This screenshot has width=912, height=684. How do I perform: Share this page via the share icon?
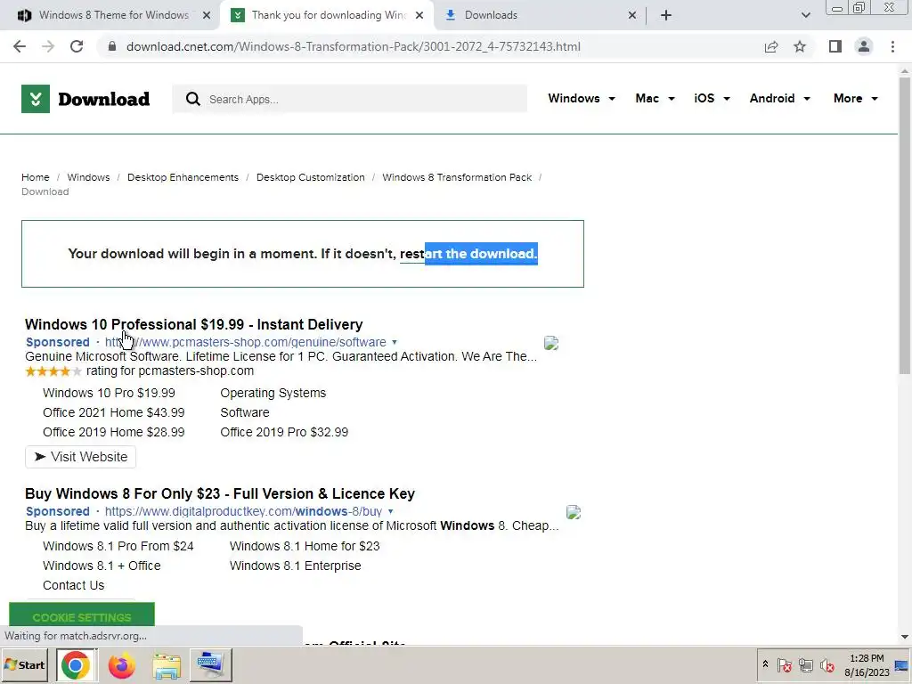(771, 46)
